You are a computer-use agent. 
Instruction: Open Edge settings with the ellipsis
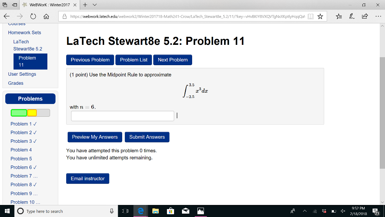[378, 16]
